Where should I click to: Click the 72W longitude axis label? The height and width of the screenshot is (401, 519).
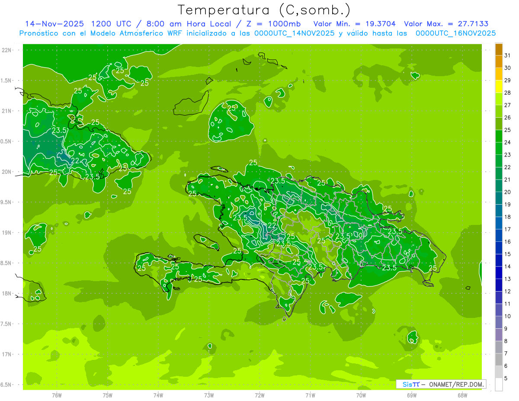pyautogui.click(x=259, y=395)
